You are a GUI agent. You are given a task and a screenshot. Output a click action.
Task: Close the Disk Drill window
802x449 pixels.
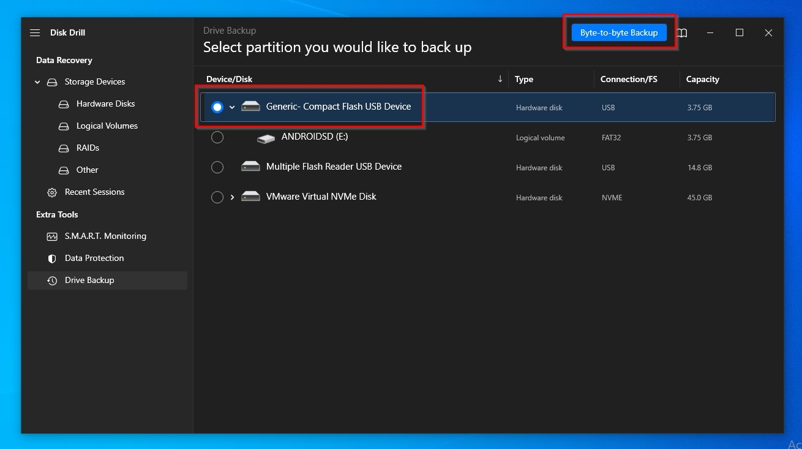click(x=768, y=32)
